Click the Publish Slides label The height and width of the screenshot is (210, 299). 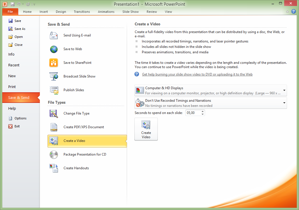pos(73,90)
